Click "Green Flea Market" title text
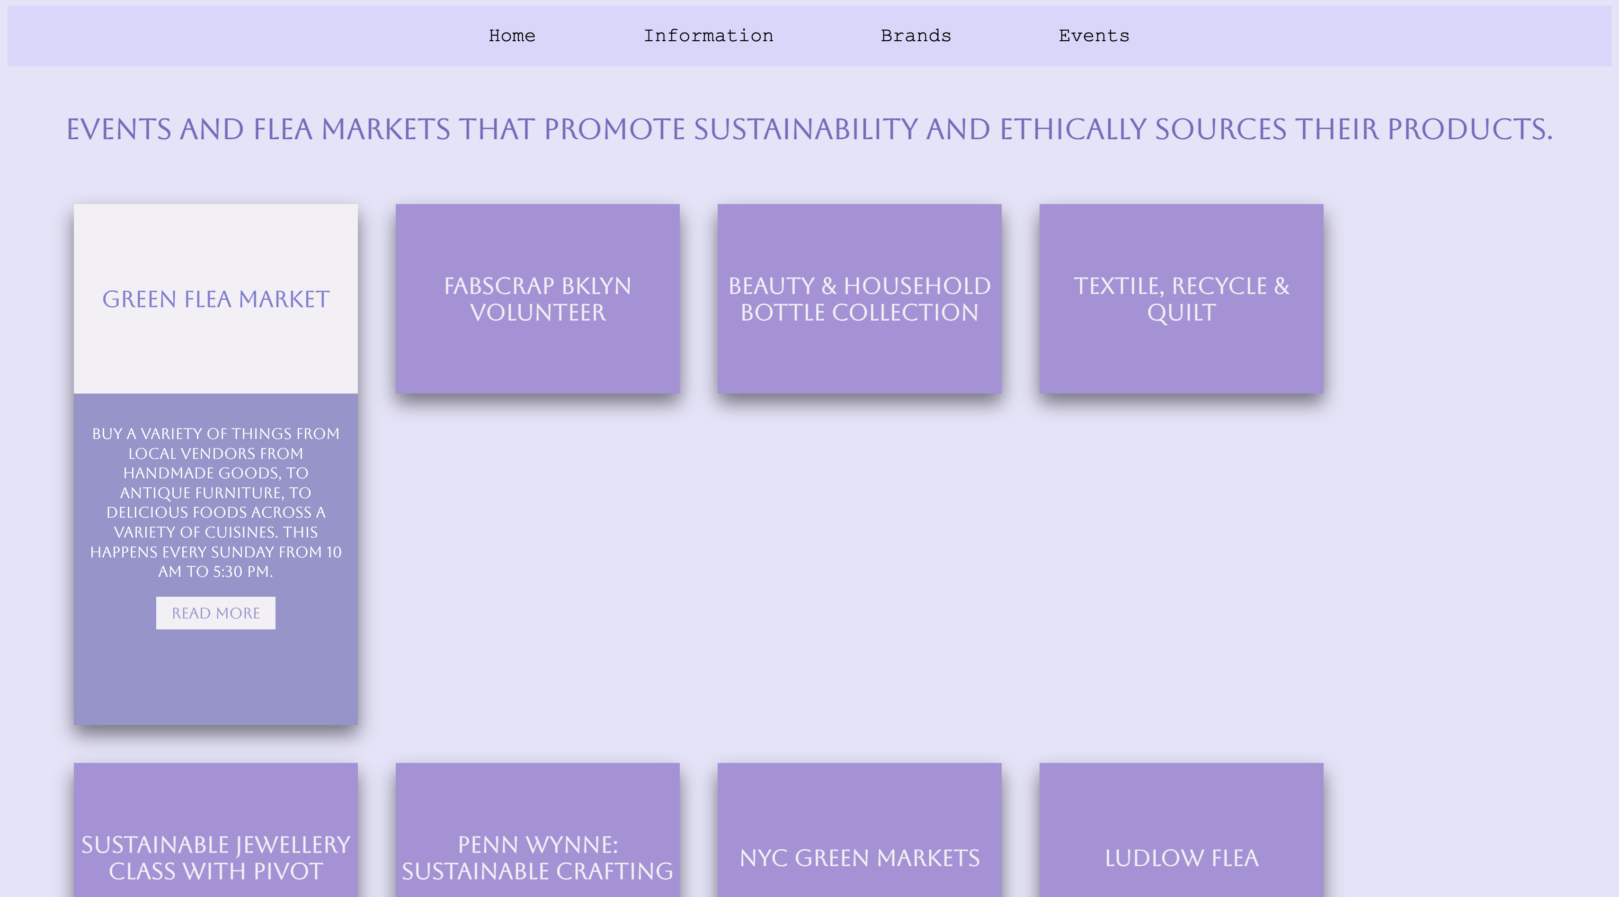 215,299
